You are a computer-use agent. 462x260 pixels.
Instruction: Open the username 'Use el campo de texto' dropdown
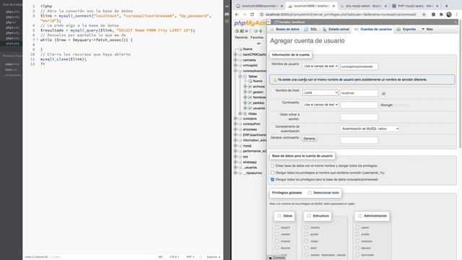coord(321,66)
